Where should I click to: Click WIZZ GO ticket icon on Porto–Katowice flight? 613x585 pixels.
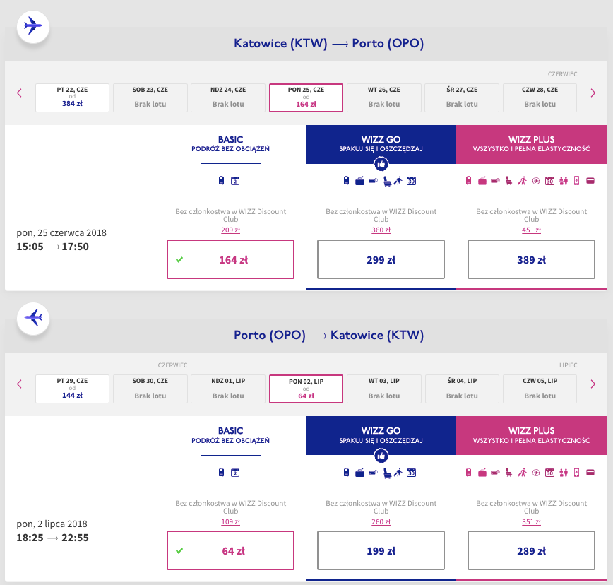374,473
